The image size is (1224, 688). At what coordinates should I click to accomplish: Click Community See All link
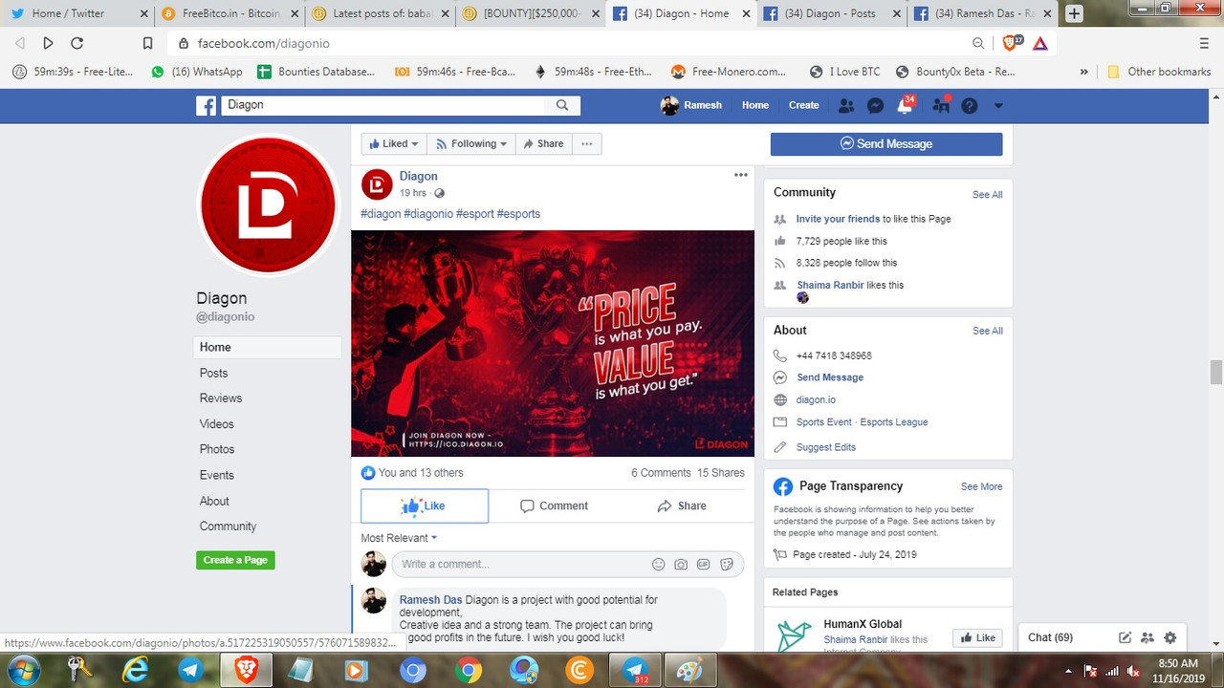988,195
